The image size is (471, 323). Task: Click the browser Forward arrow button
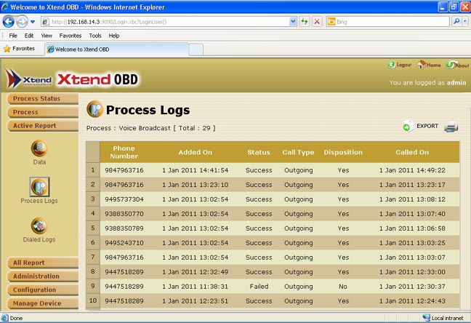point(22,22)
